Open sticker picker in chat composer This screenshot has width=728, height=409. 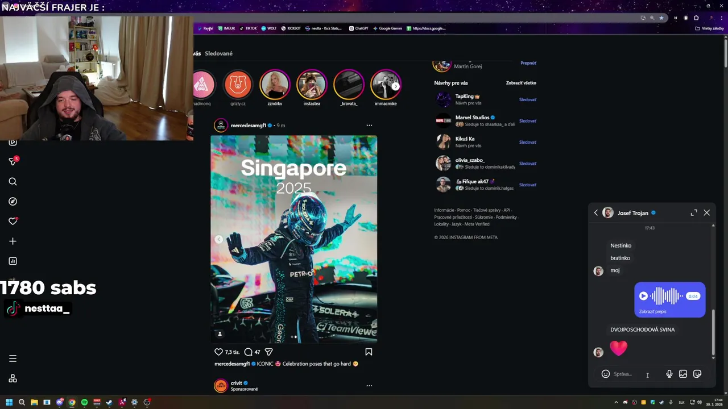[x=697, y=374]
